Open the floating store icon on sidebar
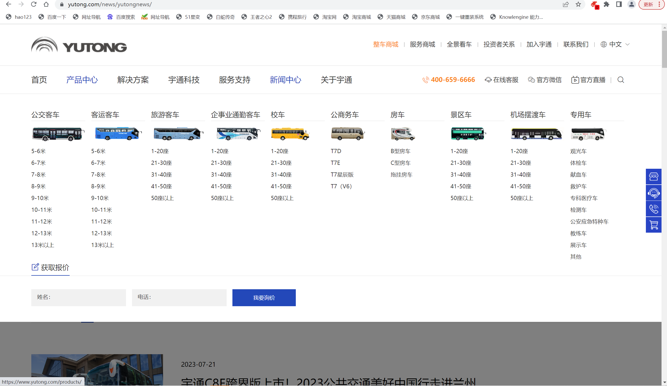Viewport: 667px width, 386px height. pos(653,177)
